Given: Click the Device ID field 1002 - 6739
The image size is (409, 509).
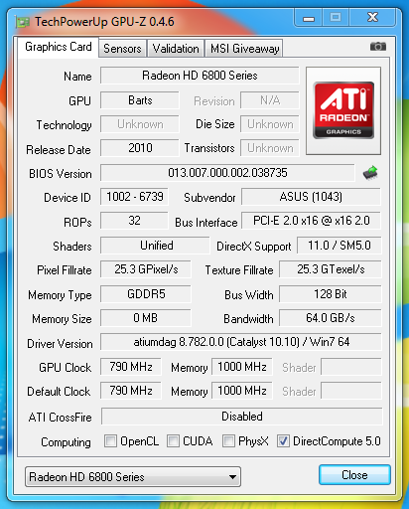Looking at the screenshot, I should (134, 197).
